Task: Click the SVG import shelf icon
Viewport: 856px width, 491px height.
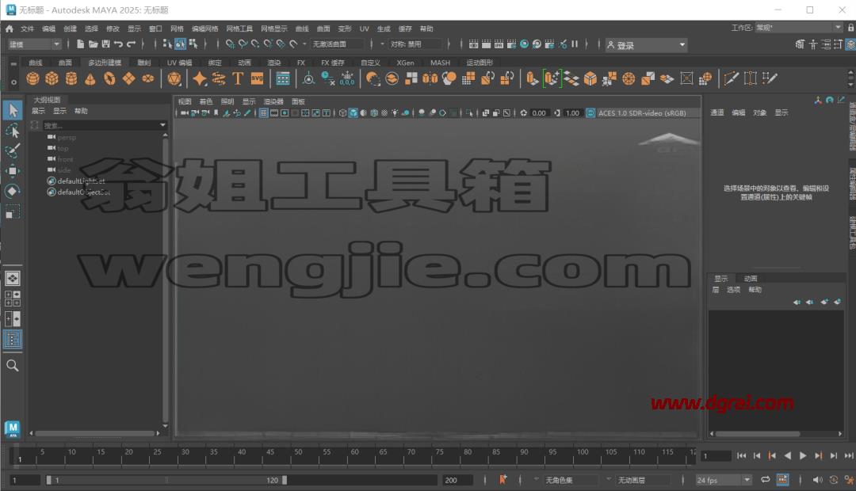Action: click(257, 78)
